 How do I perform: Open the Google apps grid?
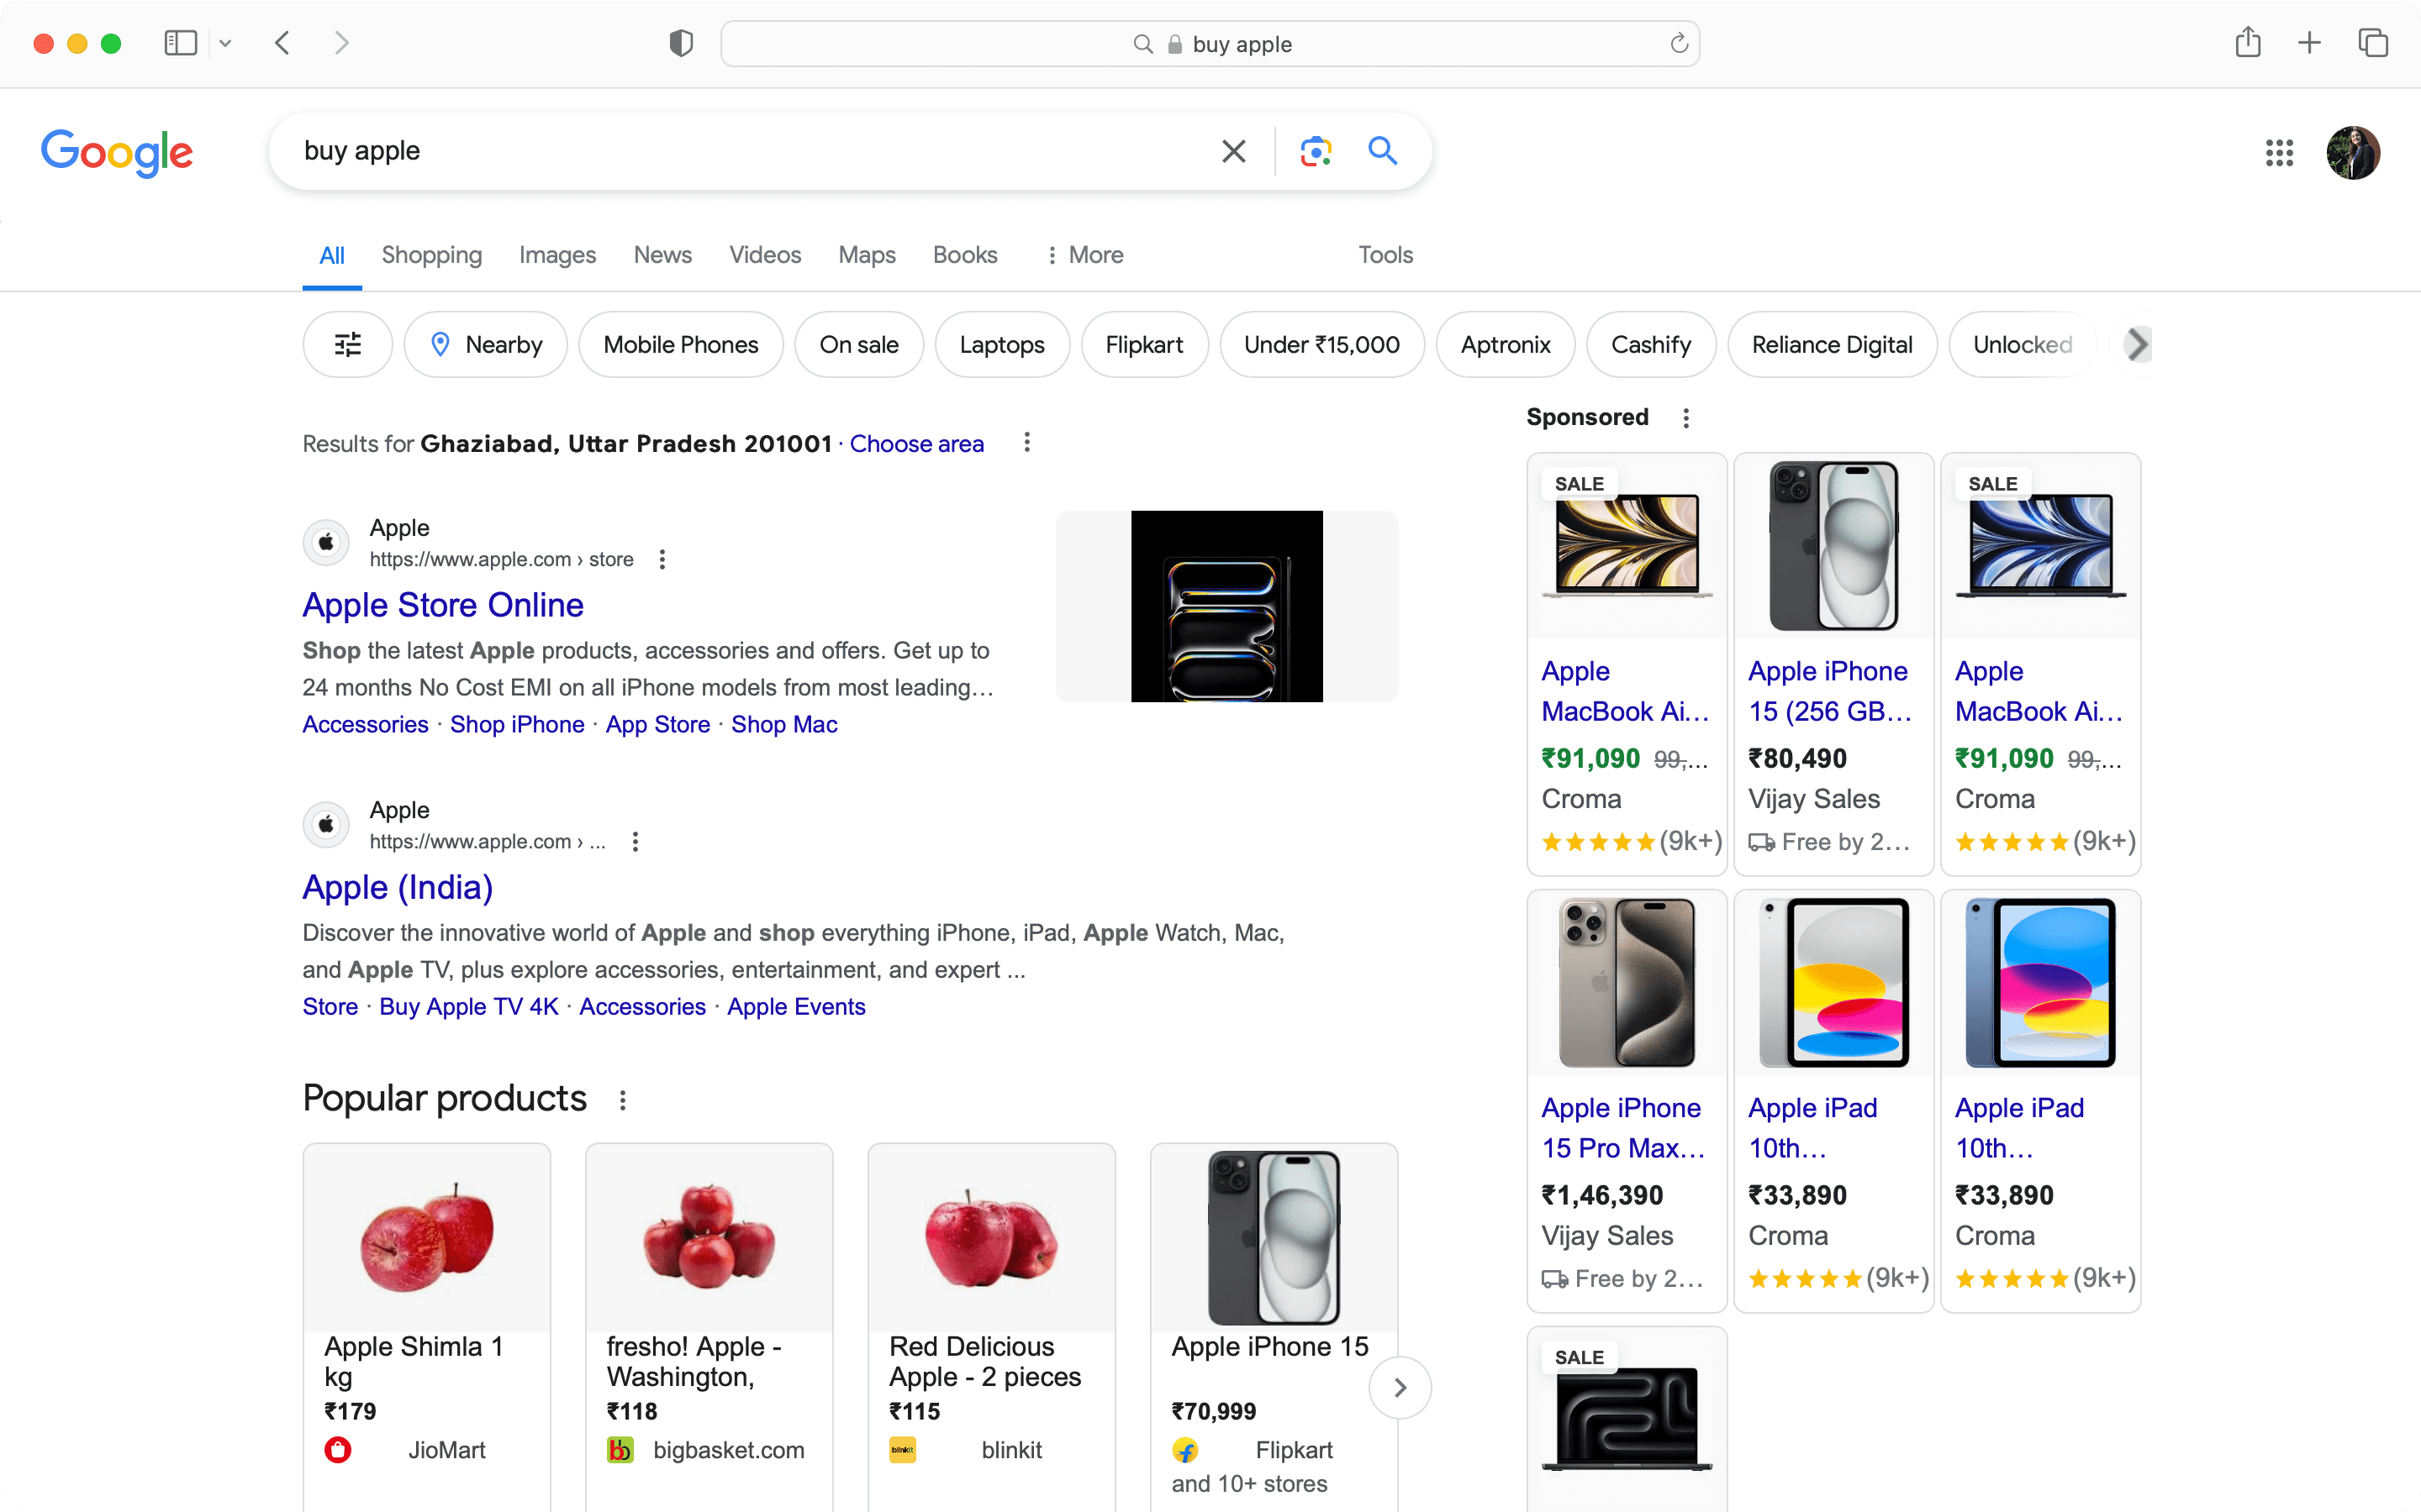[2279, 152]
